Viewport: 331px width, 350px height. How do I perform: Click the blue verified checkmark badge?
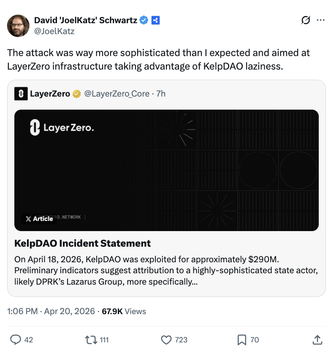click(144, 20)
